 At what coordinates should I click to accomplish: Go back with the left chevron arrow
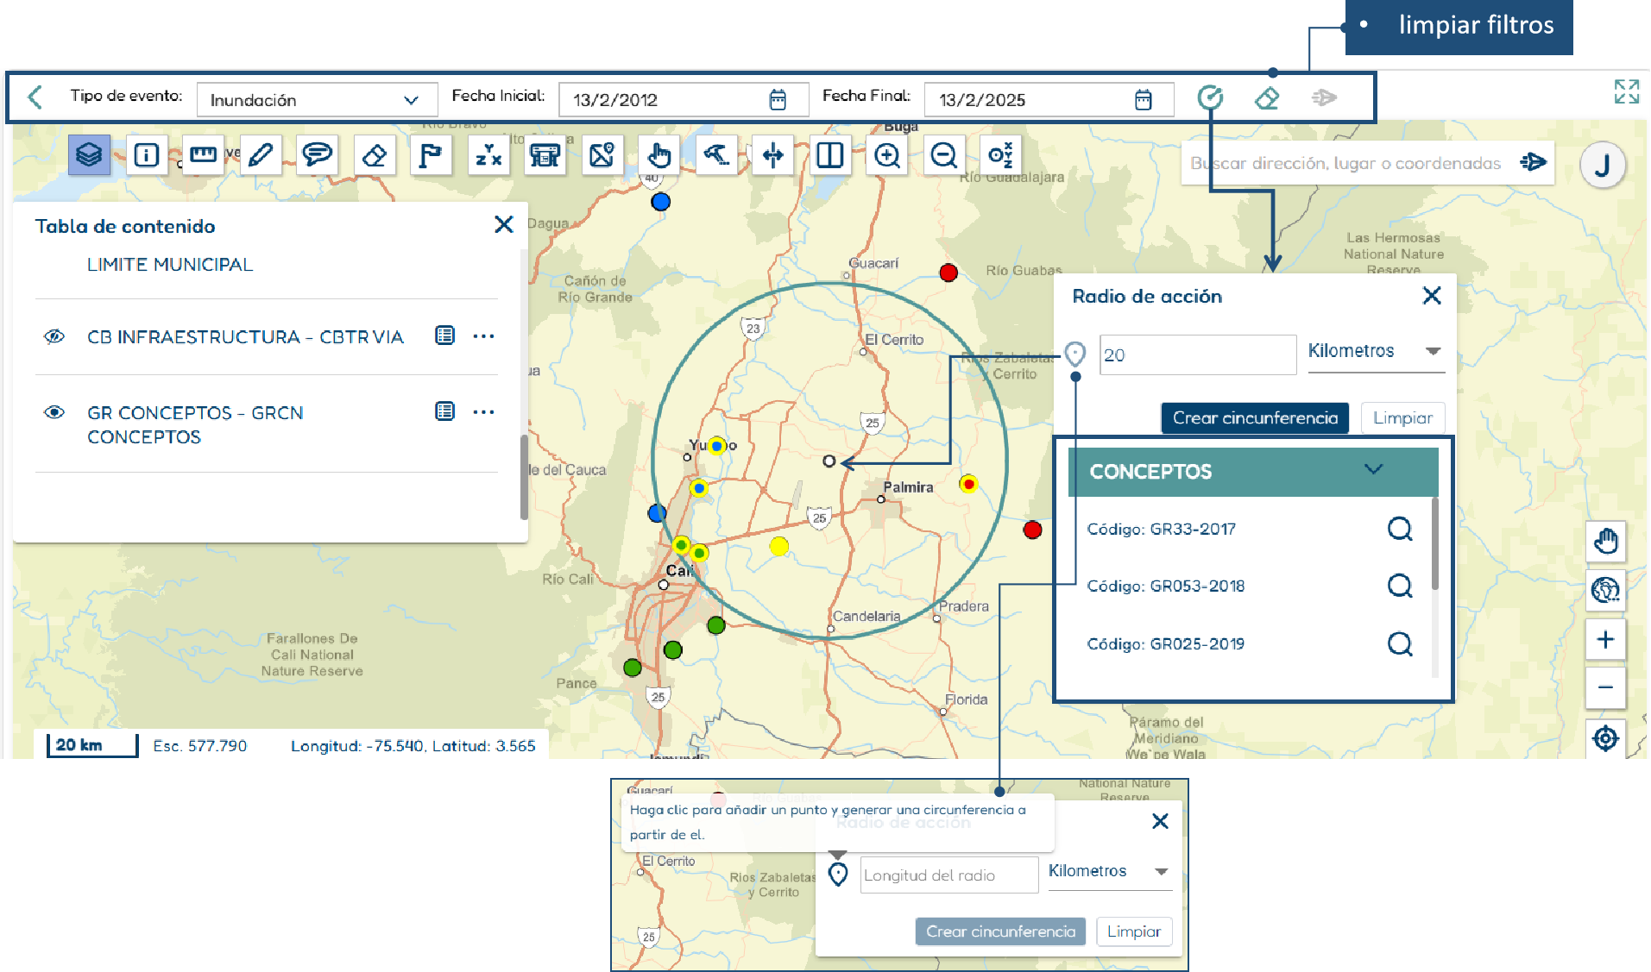(35, 97)
